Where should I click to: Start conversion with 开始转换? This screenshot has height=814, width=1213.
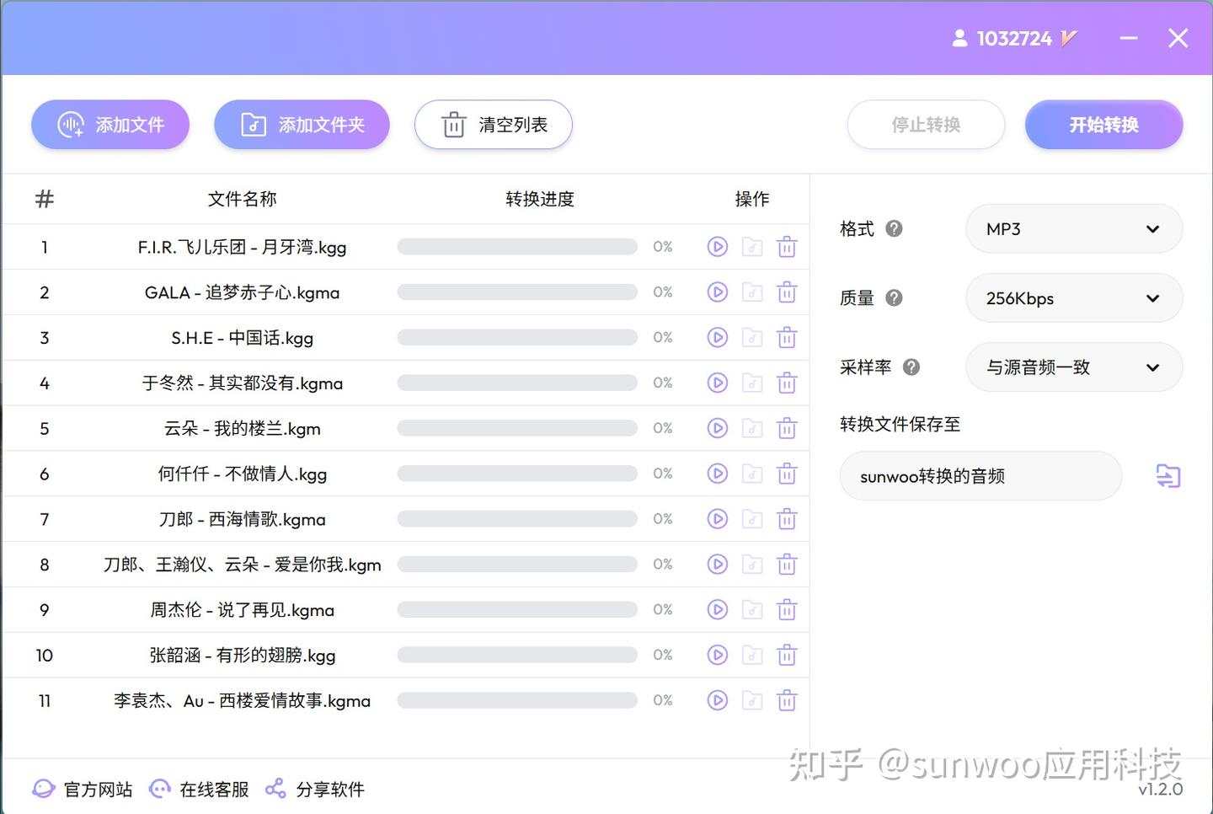click(1103, 124)
